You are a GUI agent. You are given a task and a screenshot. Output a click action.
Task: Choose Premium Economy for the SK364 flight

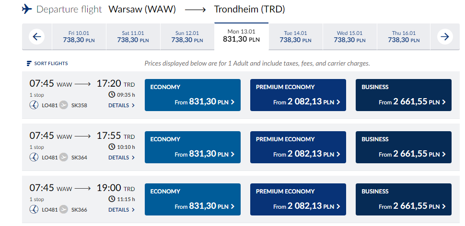pos(298,147)
